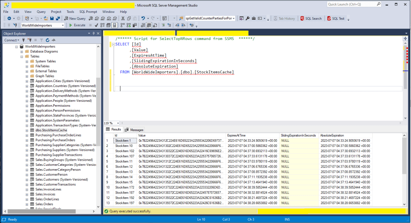This screenshot has height=223, width=411.
Task: Click the Cut scissors icon
Action: tap(123, 19)
